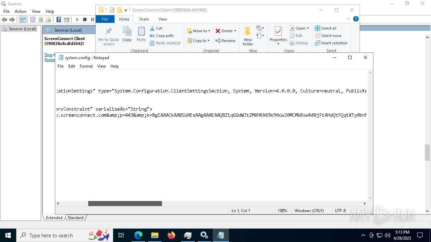Open notification center on taskbar
Screen dimensions: 431x242
tap(420, 235)
